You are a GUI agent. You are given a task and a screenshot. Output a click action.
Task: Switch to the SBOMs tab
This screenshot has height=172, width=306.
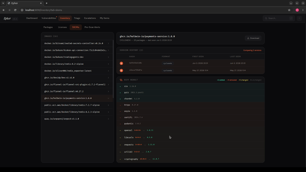pos(75,27)
